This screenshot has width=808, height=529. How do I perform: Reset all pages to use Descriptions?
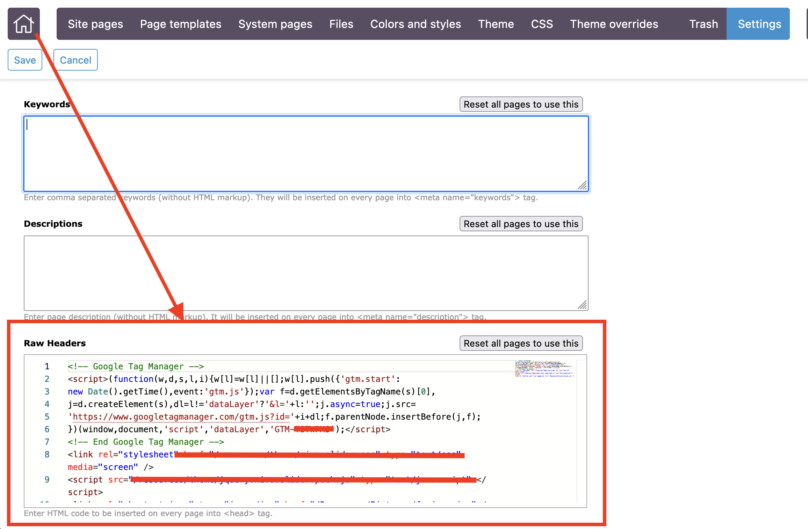point(521,224)
